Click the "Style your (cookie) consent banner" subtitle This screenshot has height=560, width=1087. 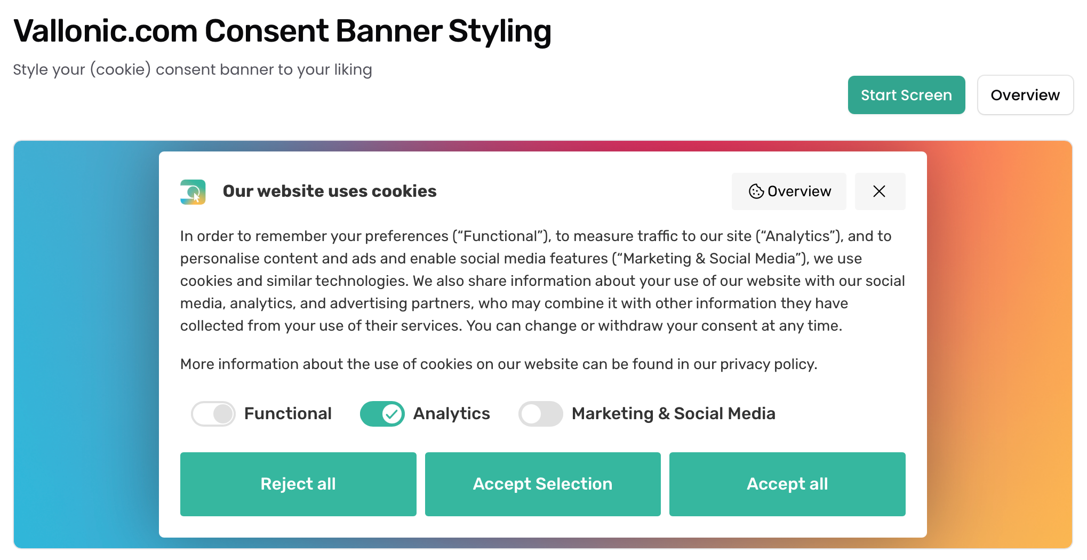click(x=193, y=70)
